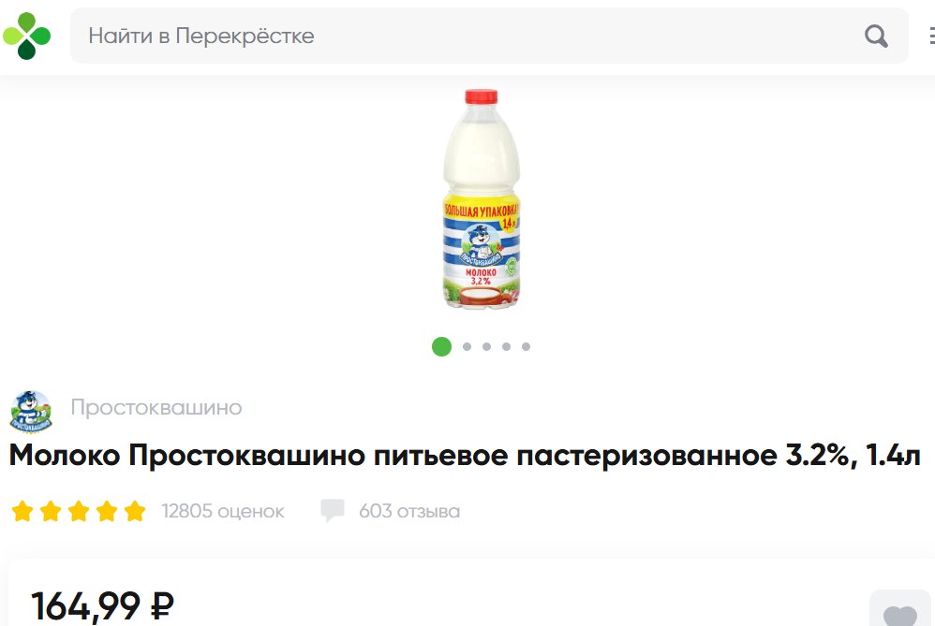Screen dimensions: 935x626
Task: Select the active green first carousel dot
Action: pyautogui.click(x=442, y=346)
